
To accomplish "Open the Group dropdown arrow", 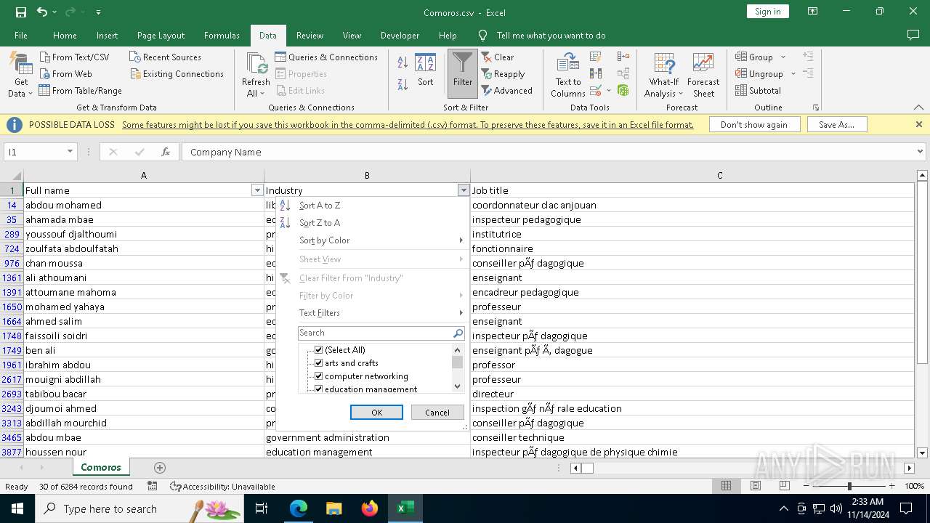I will [x=783, y=57].
